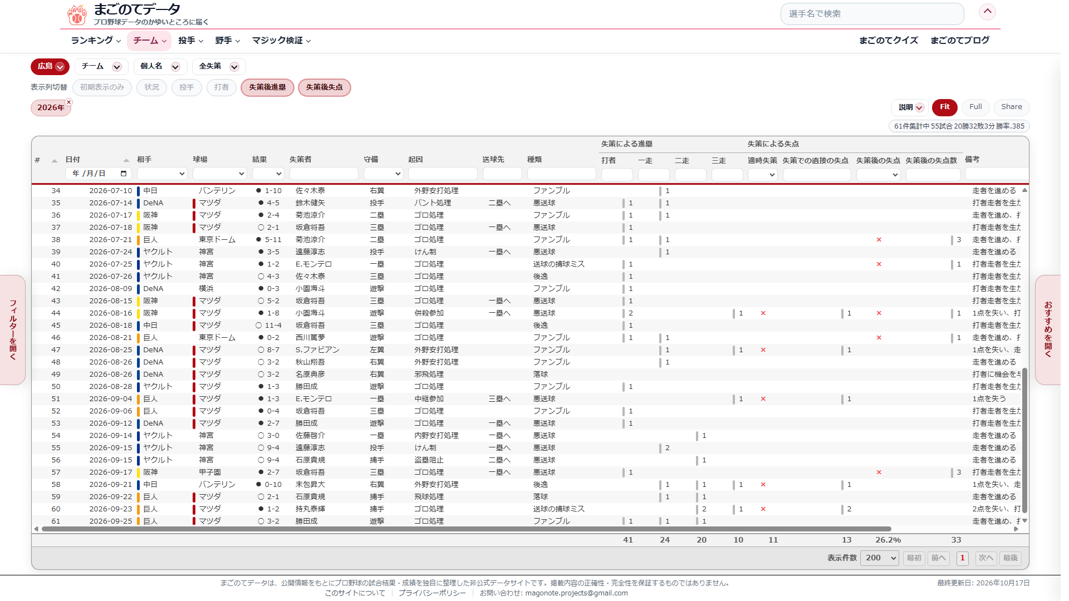Switch table to Full width
The image size is (1069, 601).
(975, 107)
